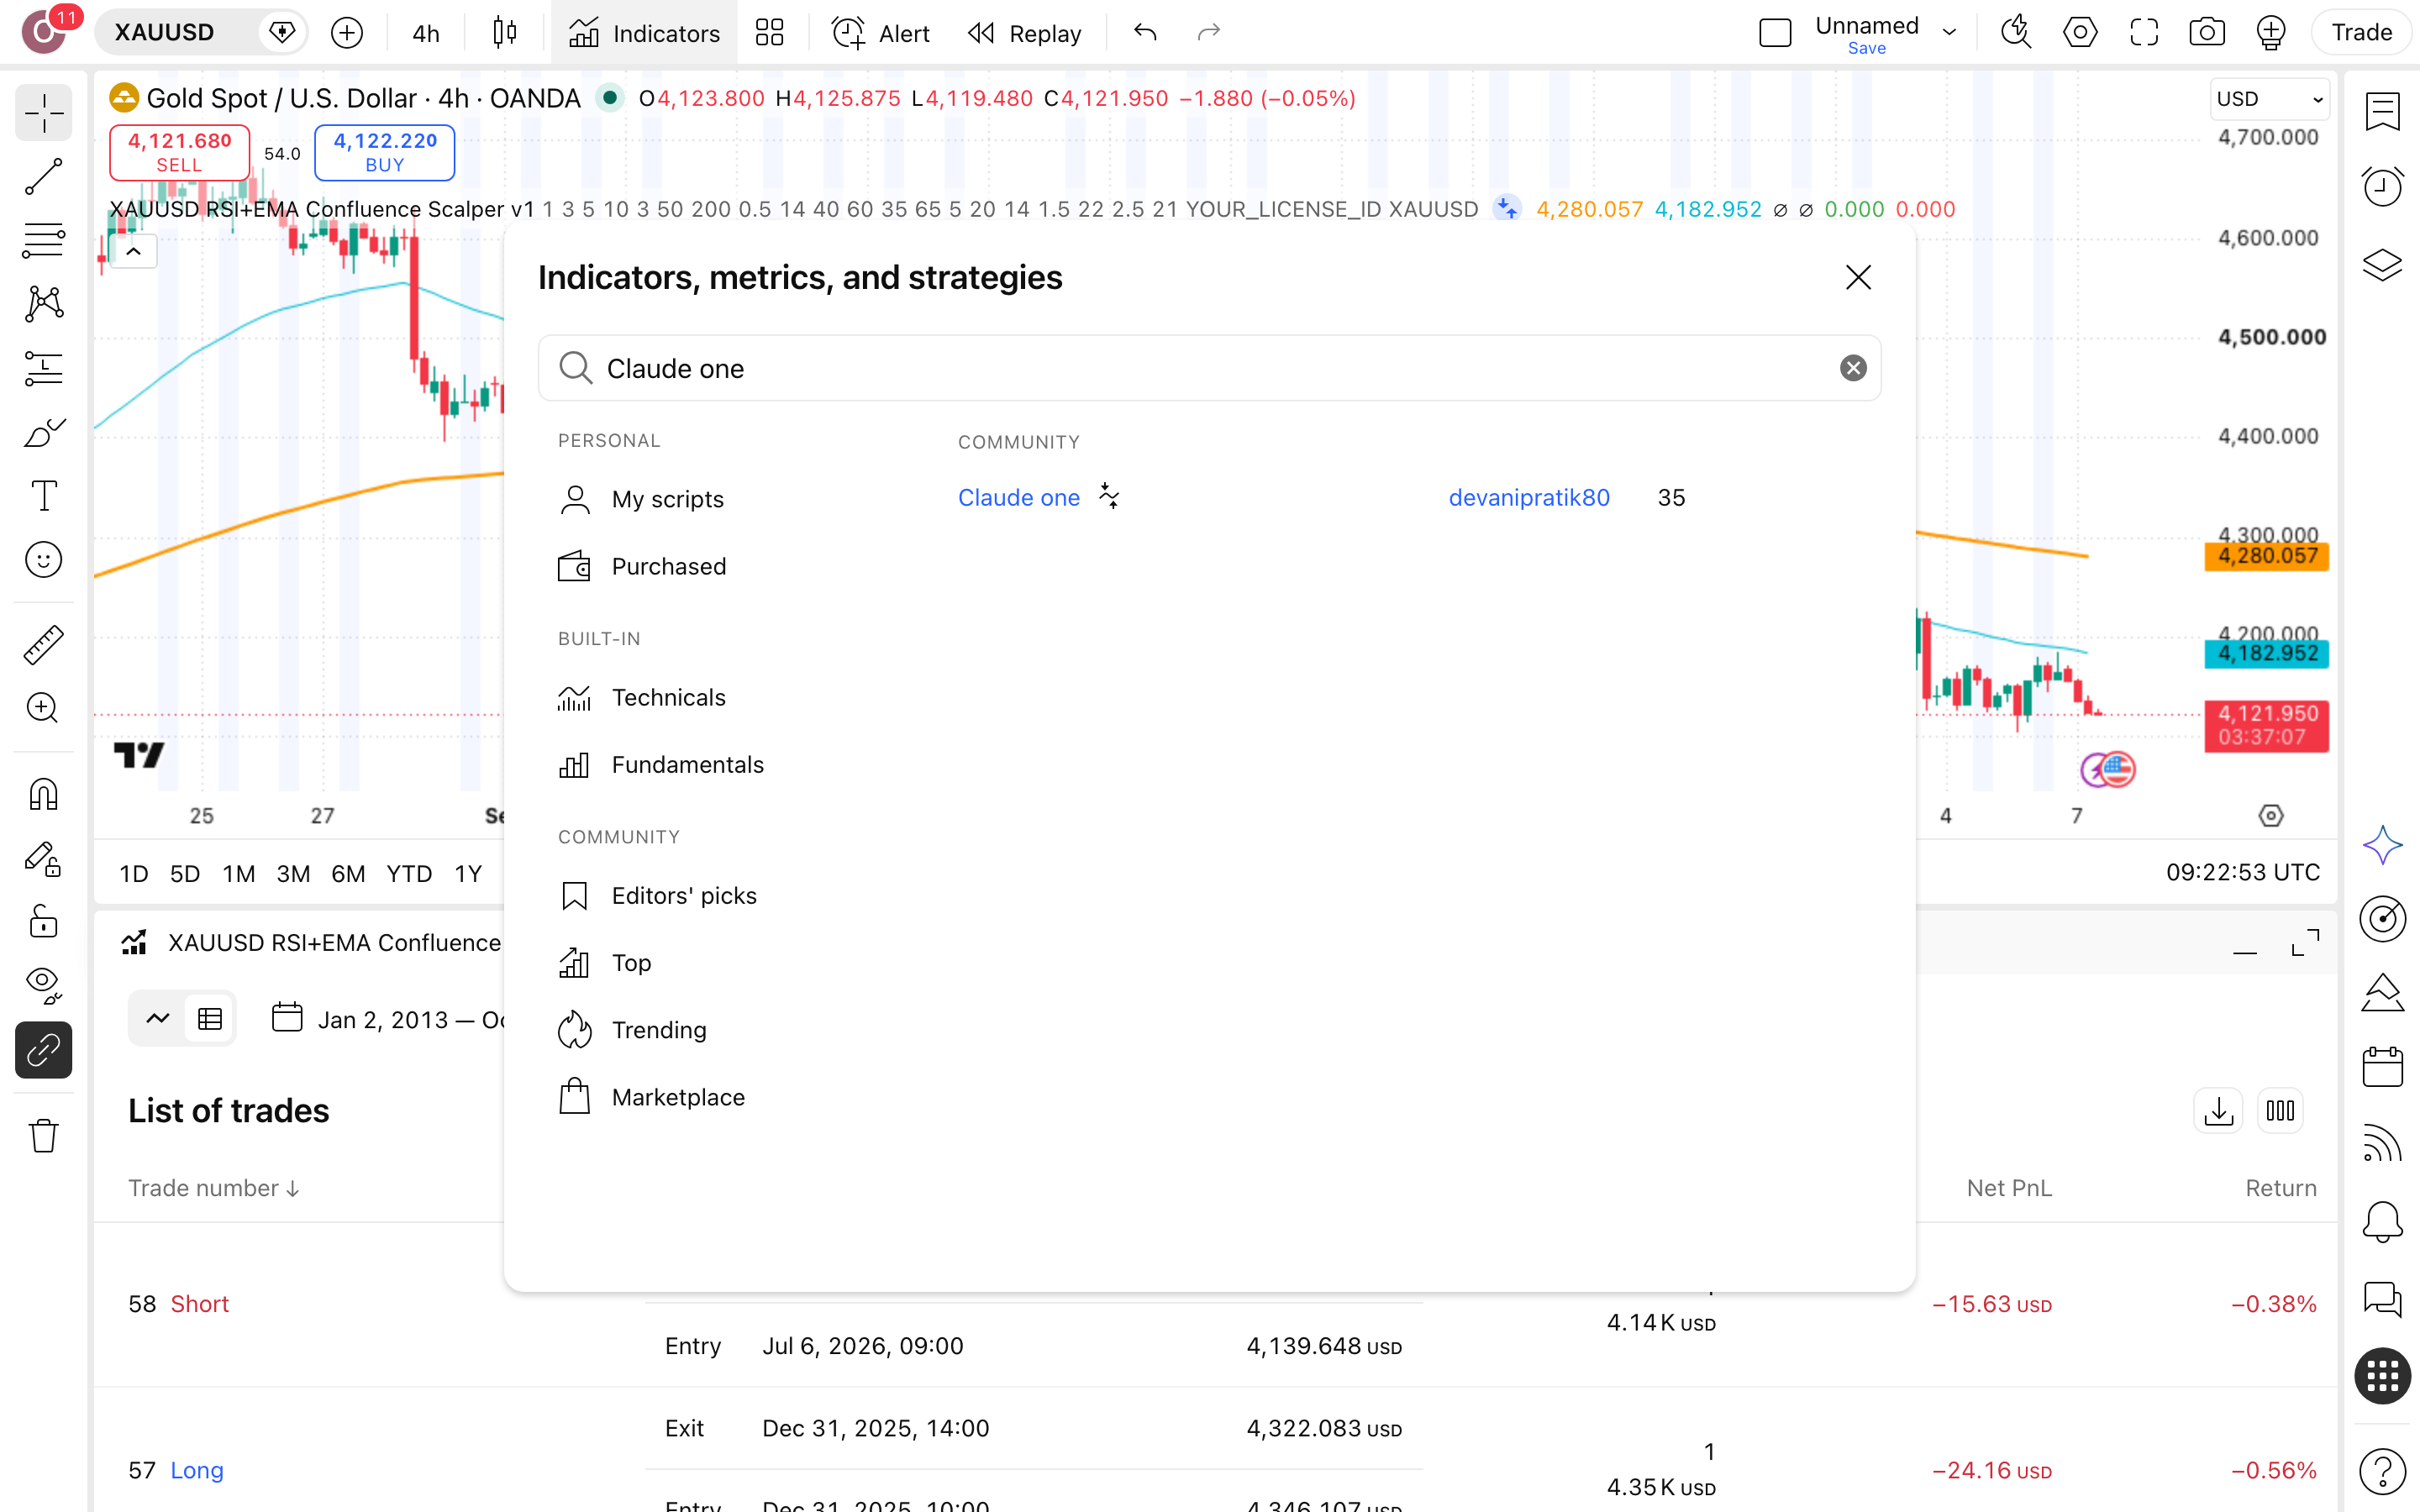Image resolution: width=2420 pixels, height=1512 pixels.
Task: Open the Alert creation button
Action: click(880, 33)
